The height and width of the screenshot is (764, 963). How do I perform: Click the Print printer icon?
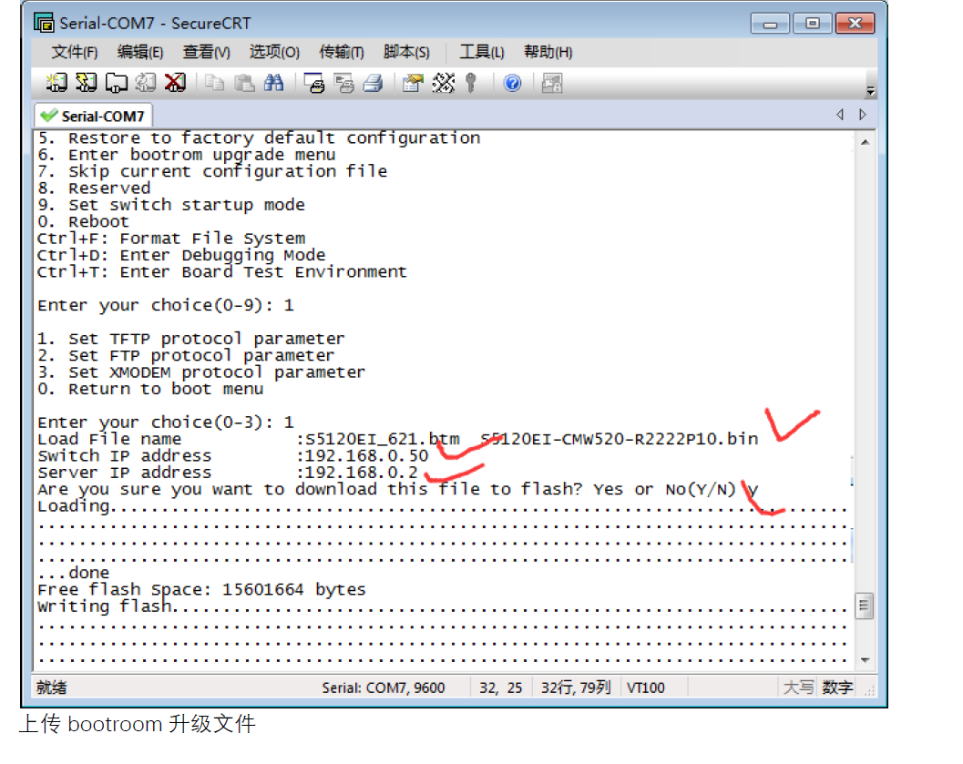pyautogui.click(x=373, y=83)
